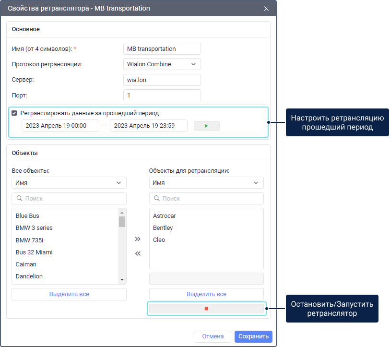The image size is (390, 347).
Task: Click the start date field for period
Action: pos(60,126)
